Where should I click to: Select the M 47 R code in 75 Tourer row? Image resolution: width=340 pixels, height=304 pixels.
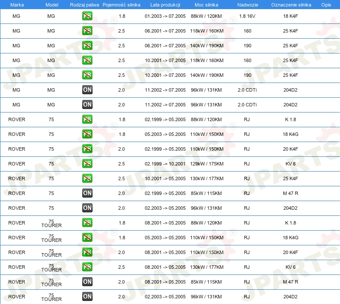pos(290,282)
